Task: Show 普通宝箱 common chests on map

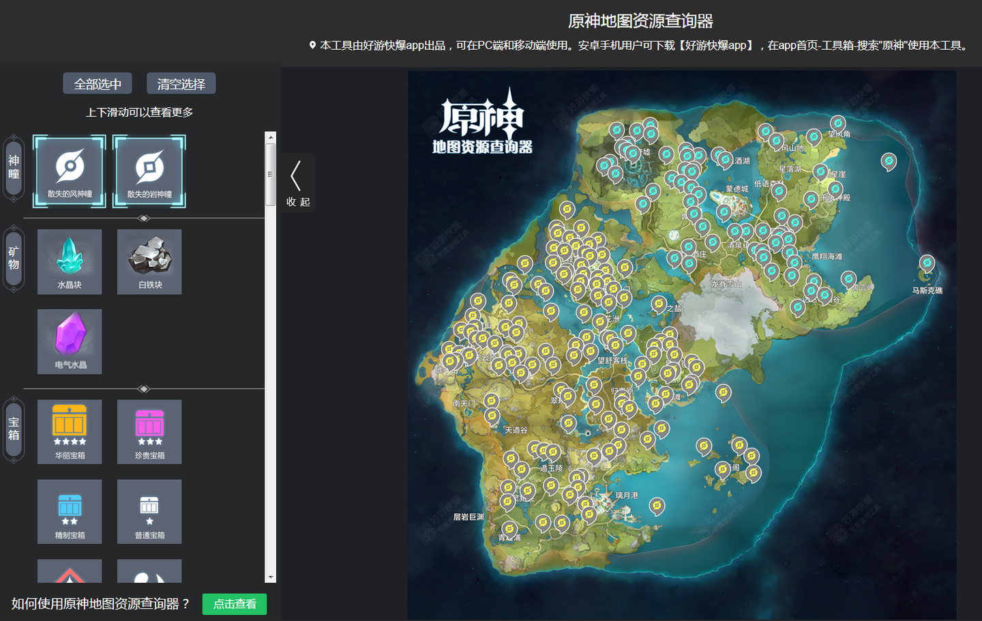Action: tap(149, 512)
